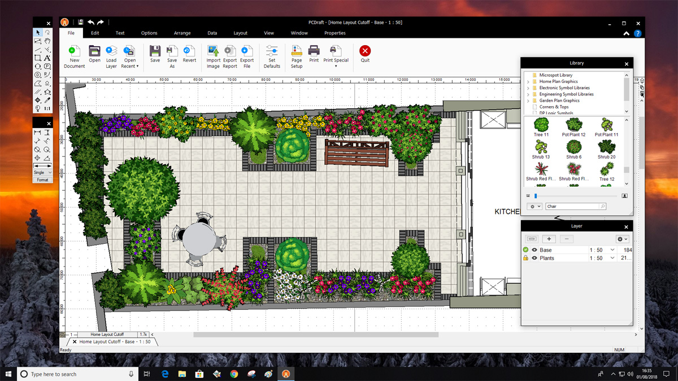Click the plus button to add a layer

tap(549, 239)
